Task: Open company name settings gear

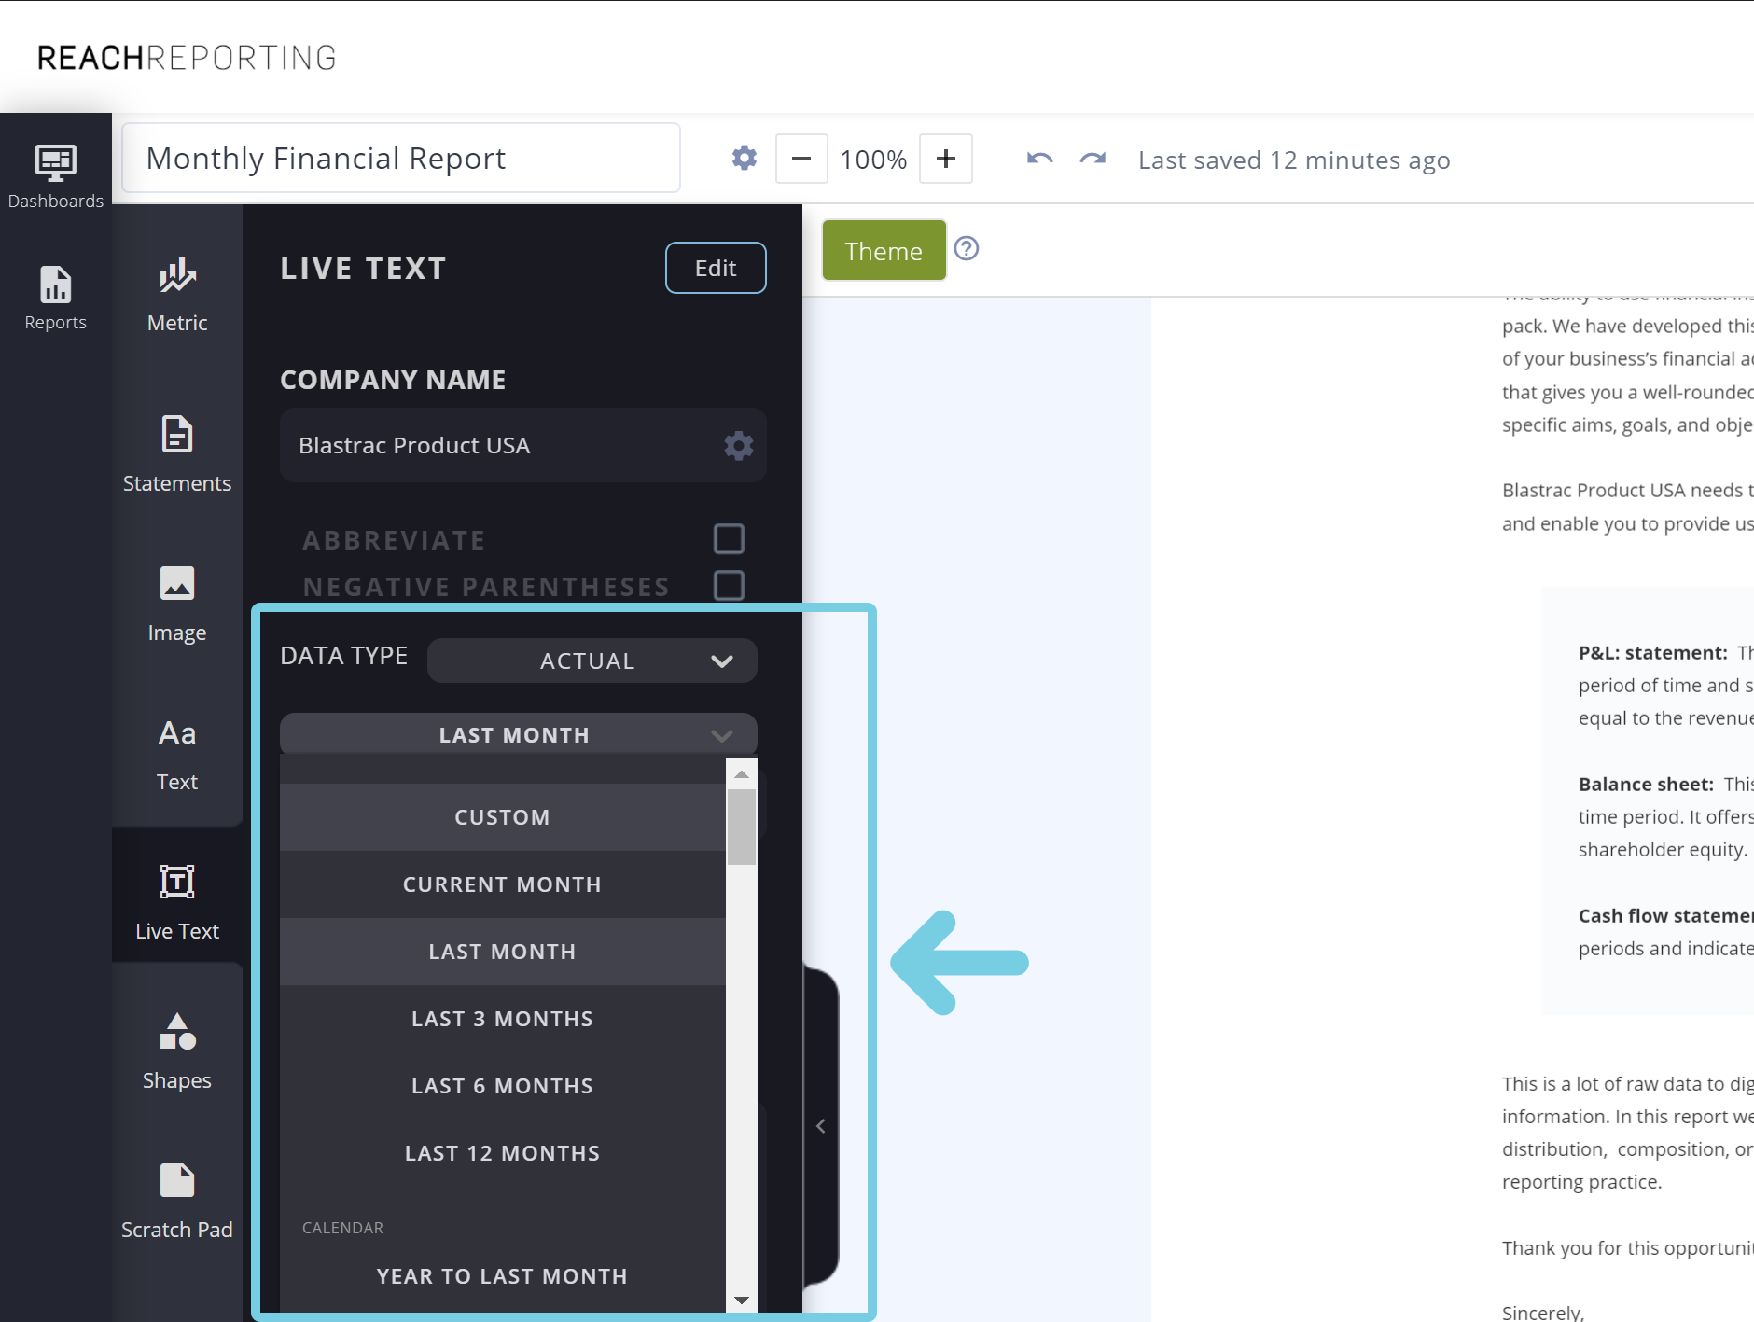Action: (738, 445)
